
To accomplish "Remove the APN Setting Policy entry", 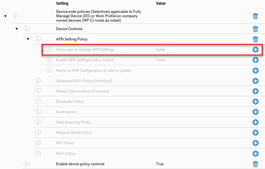I will (255, 39).
